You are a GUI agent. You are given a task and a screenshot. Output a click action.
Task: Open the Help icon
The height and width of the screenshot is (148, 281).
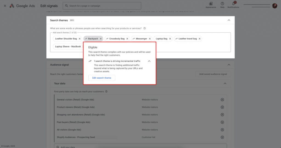222,4
